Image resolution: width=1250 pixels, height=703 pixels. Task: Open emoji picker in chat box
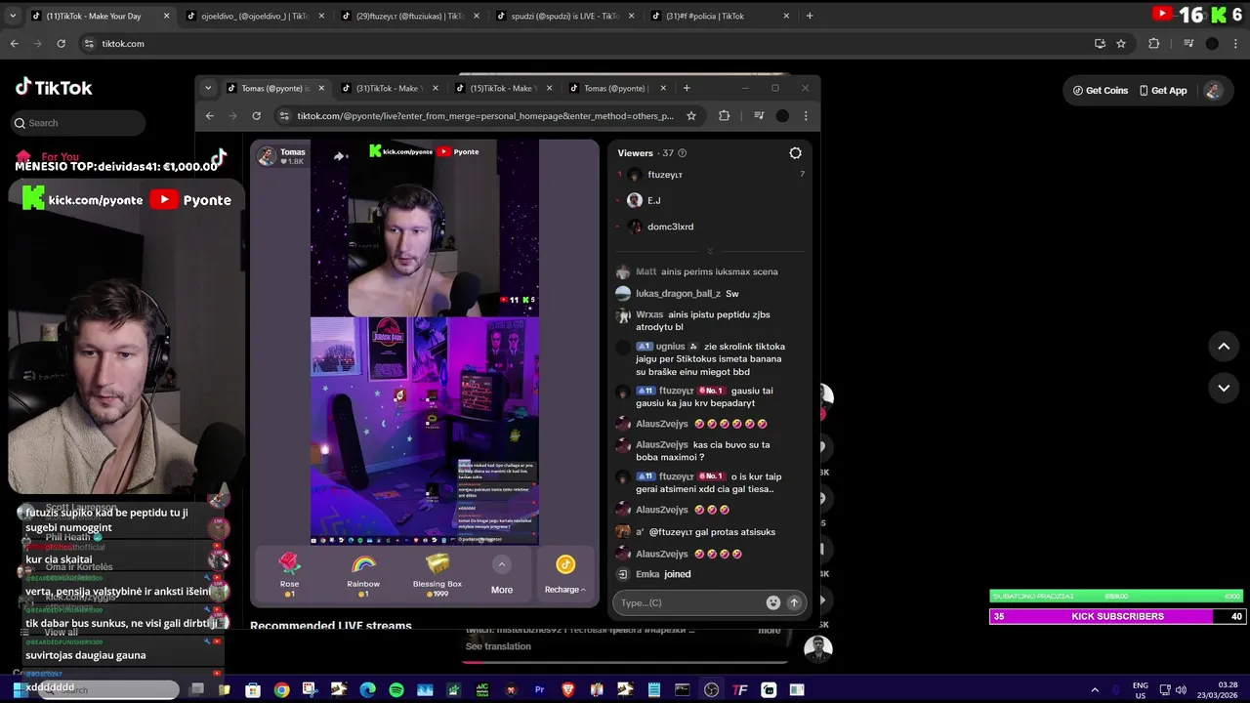click(773, 602)
